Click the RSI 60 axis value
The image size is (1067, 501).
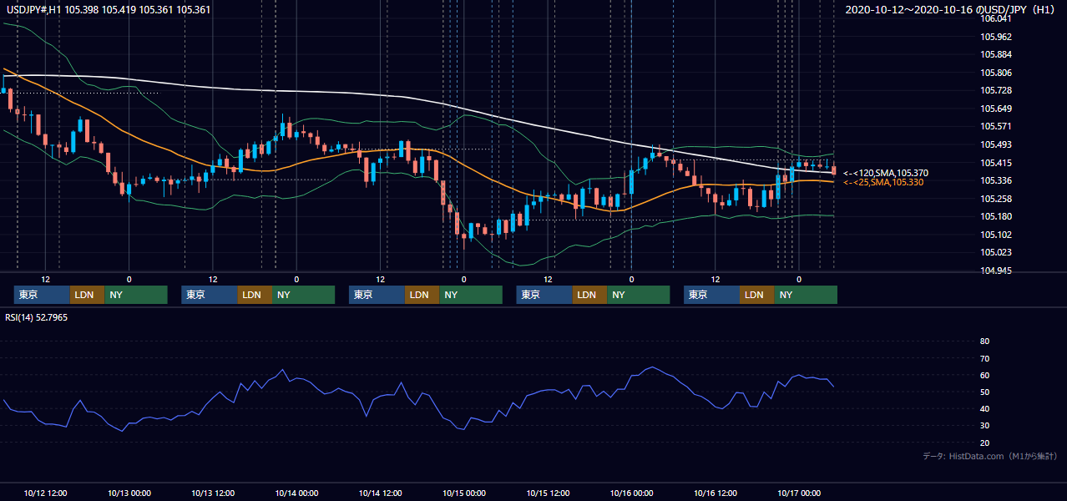tap(984, 375)
